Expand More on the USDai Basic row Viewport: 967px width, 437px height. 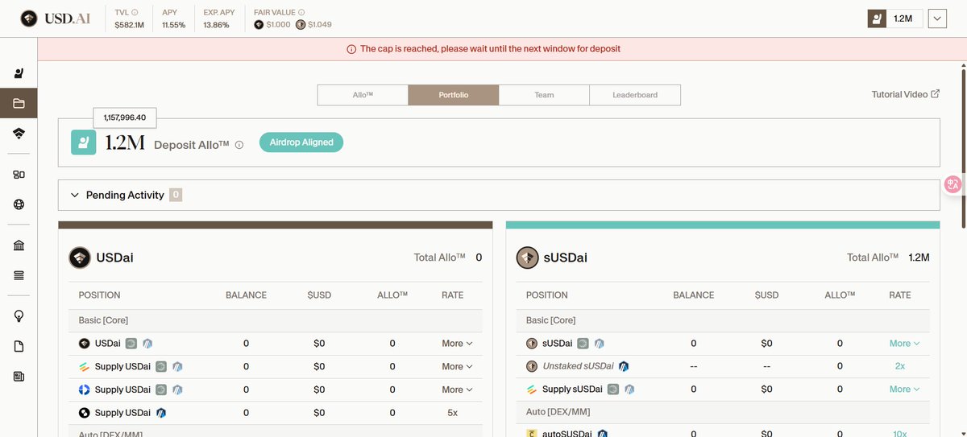[x=457, y=344]
